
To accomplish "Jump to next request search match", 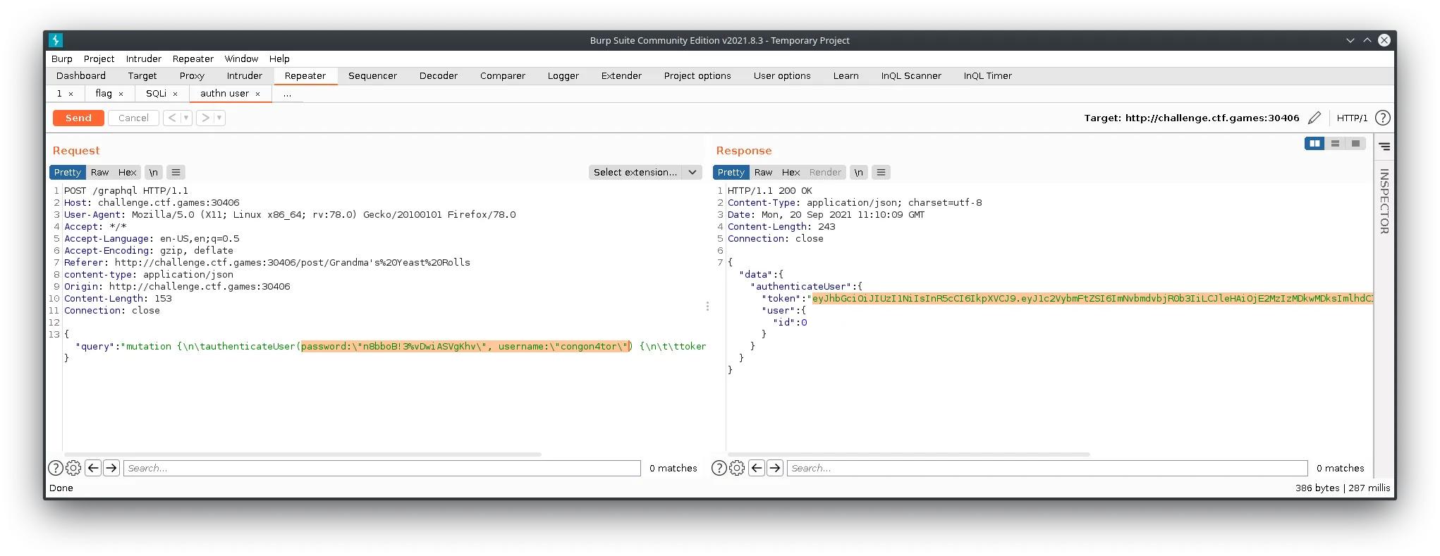I will 111,468.
